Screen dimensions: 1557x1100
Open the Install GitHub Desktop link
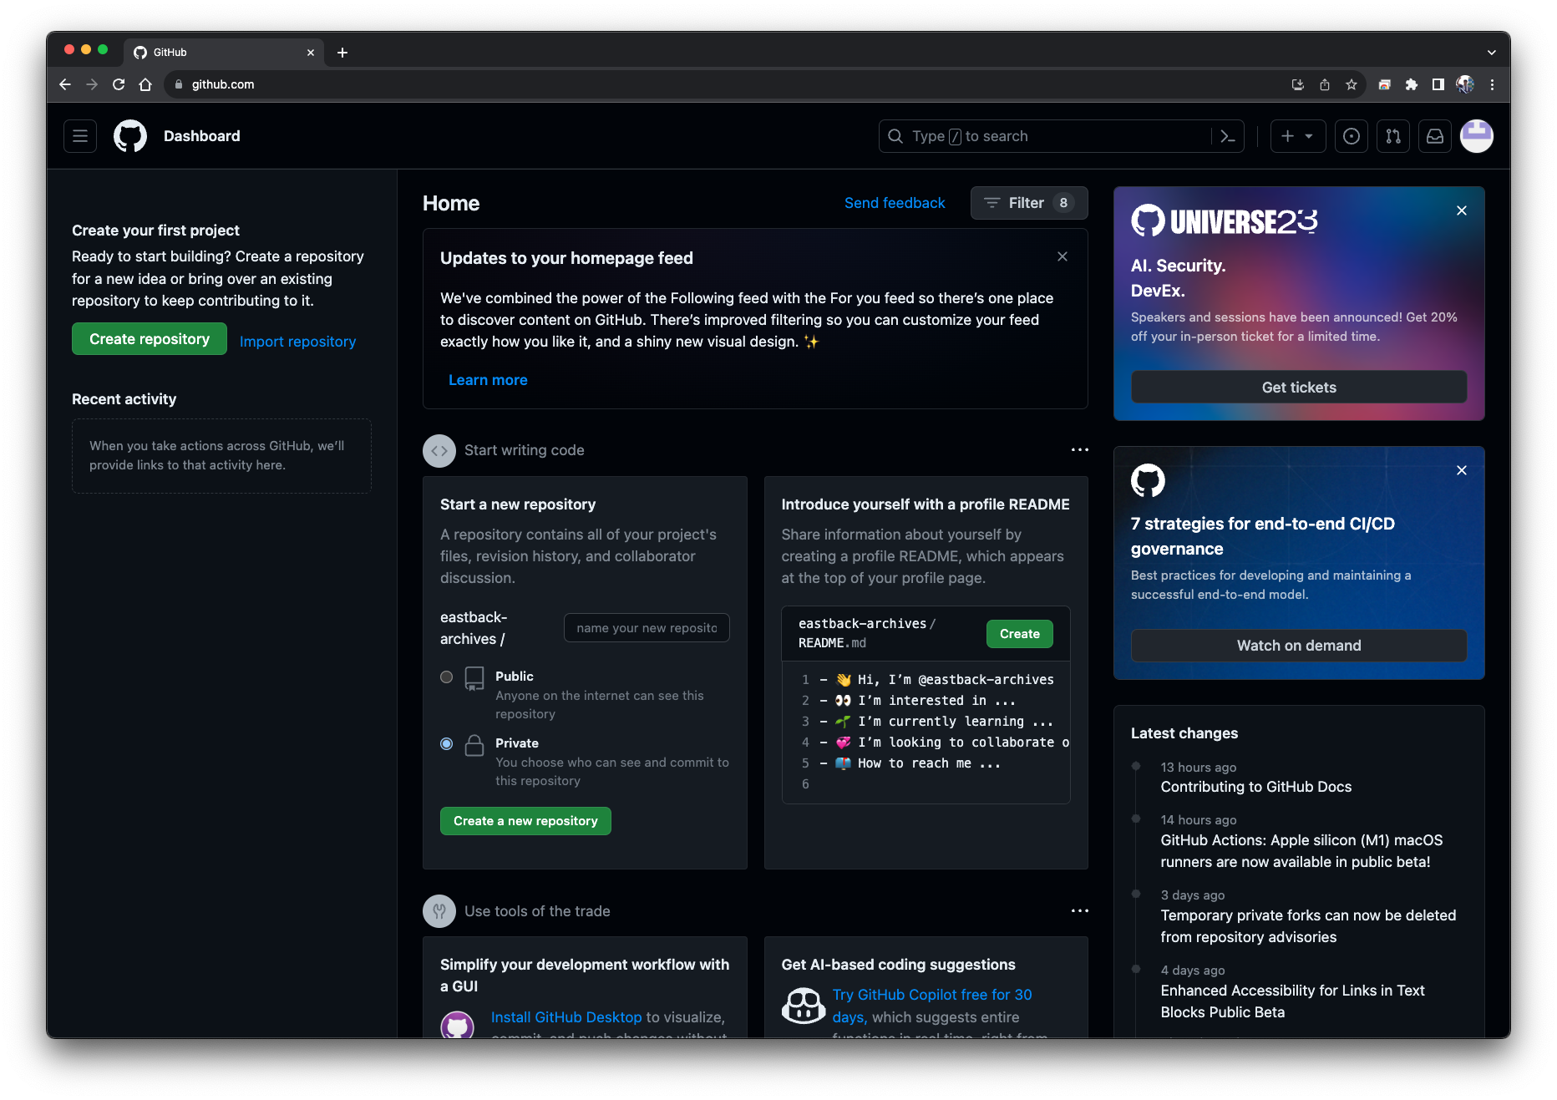point(566,1017)
